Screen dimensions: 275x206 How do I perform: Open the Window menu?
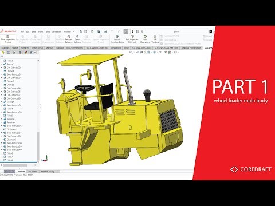pos(67,31)
